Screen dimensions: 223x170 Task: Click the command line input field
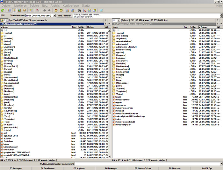pyautogui.click(x=147, y=164)
